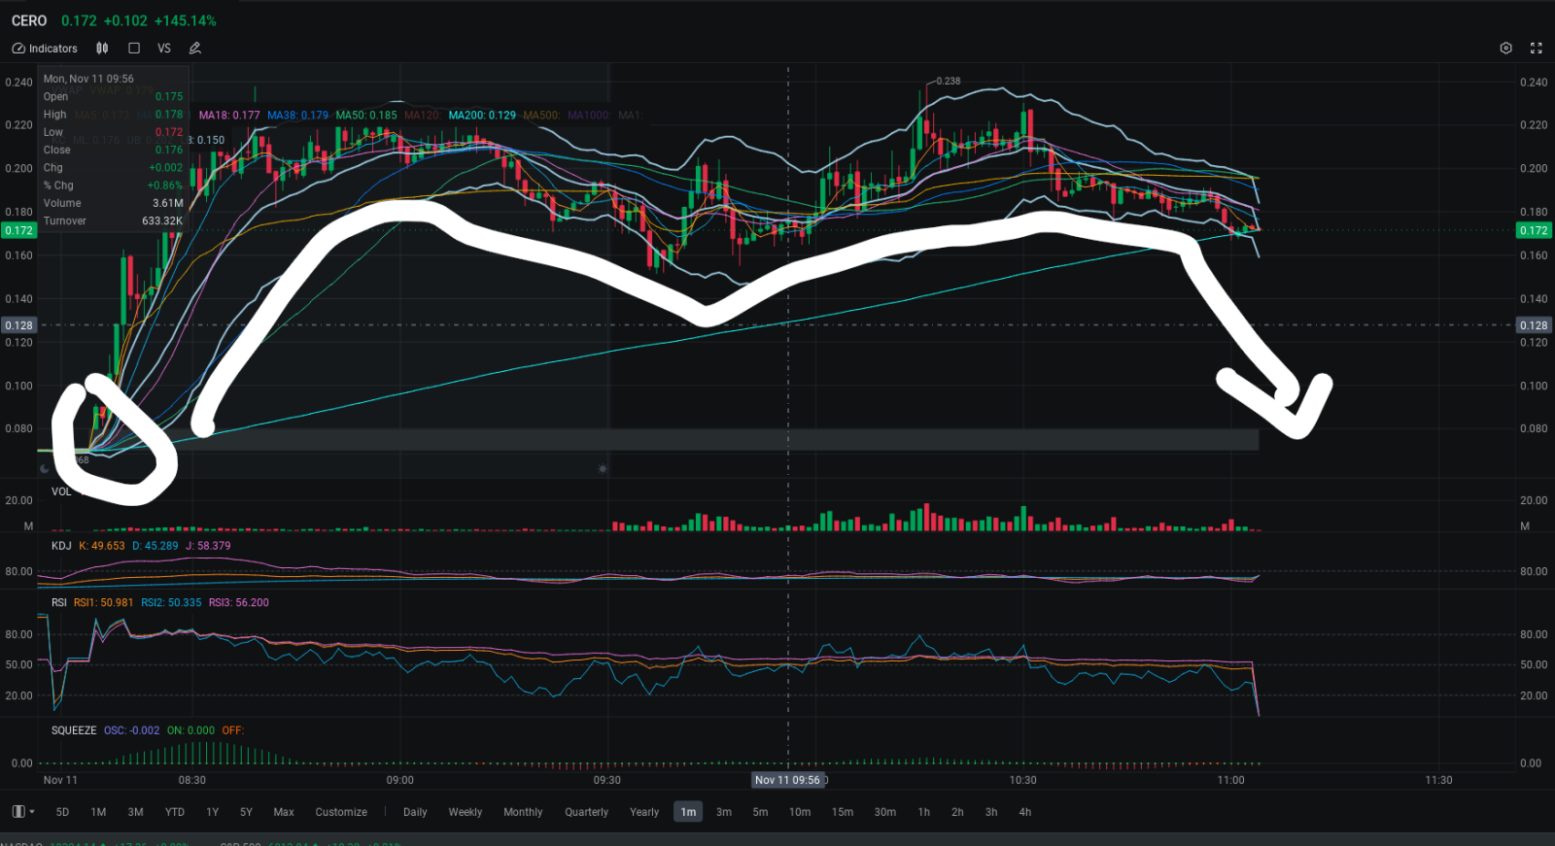Click the pre-market moon marker

pyautogui.click(x=44, y=469)
